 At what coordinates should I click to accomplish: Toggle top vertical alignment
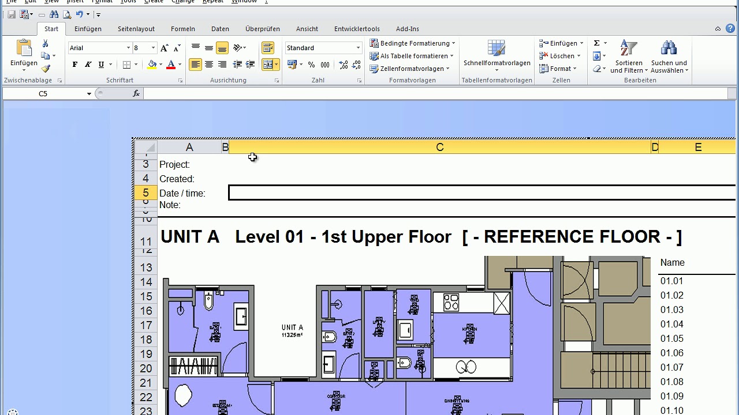click(196, 48)
